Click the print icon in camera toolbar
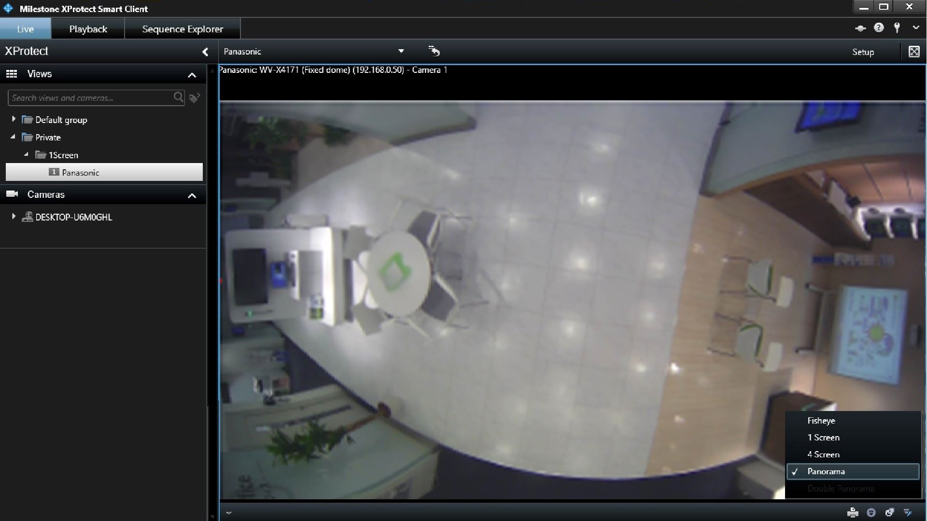 (853, 512)
